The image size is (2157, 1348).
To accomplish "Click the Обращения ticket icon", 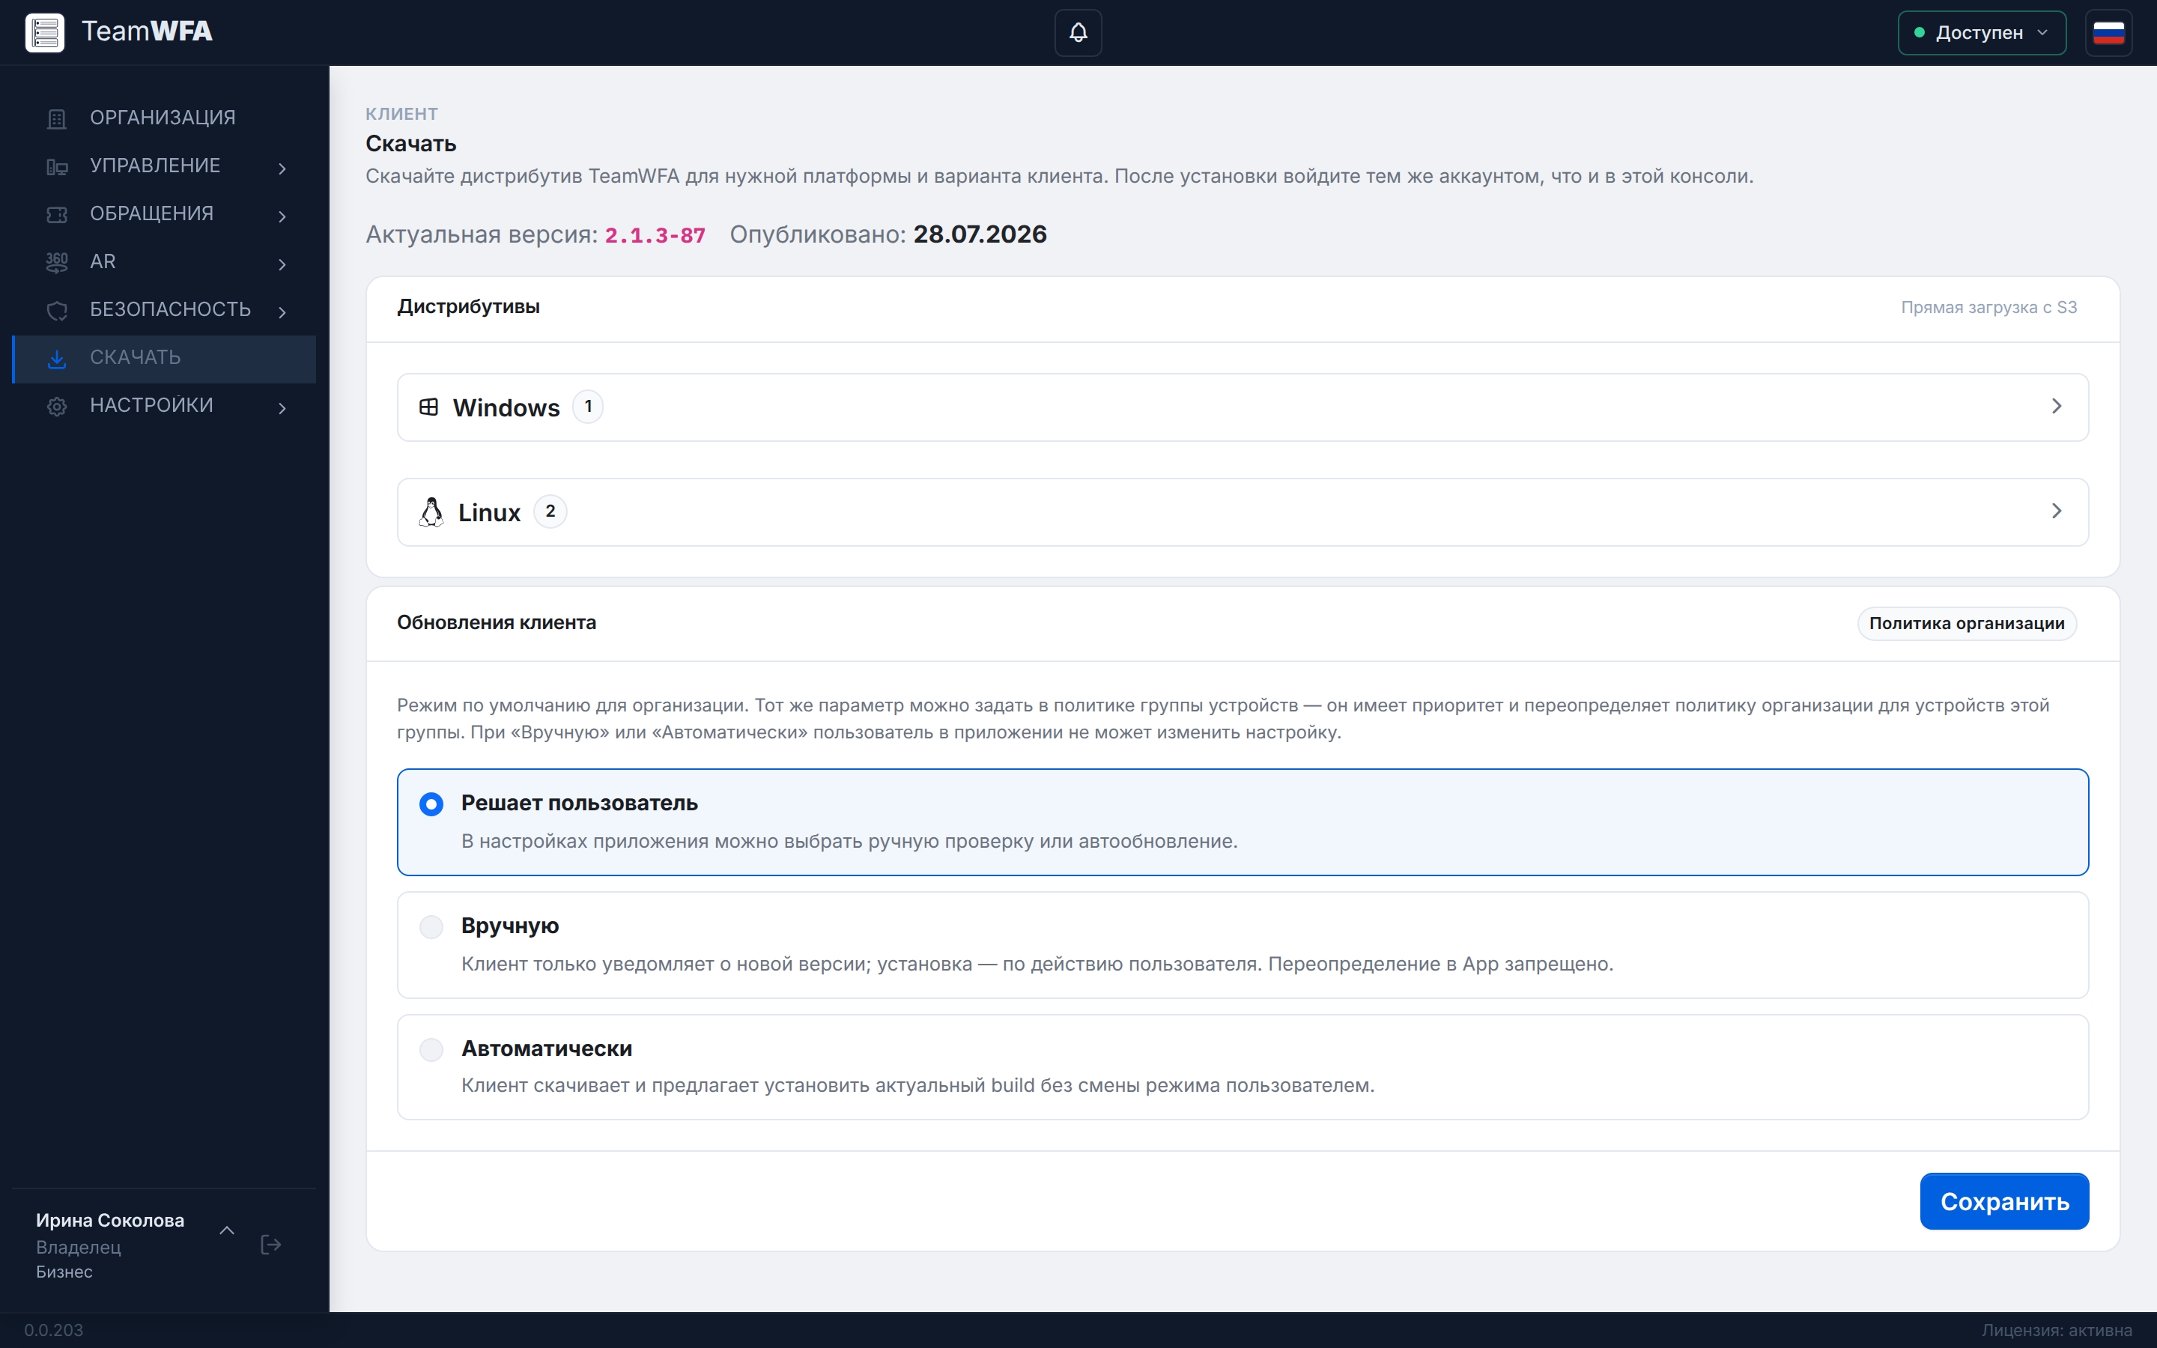I will (57, 215).
